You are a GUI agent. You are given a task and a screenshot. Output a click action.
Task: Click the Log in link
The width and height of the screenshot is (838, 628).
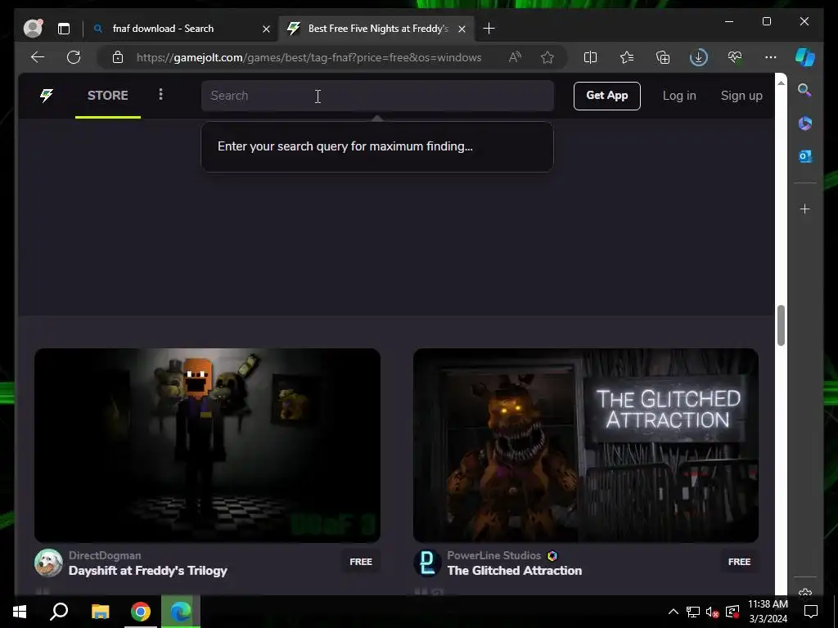[x=679, y=96]
